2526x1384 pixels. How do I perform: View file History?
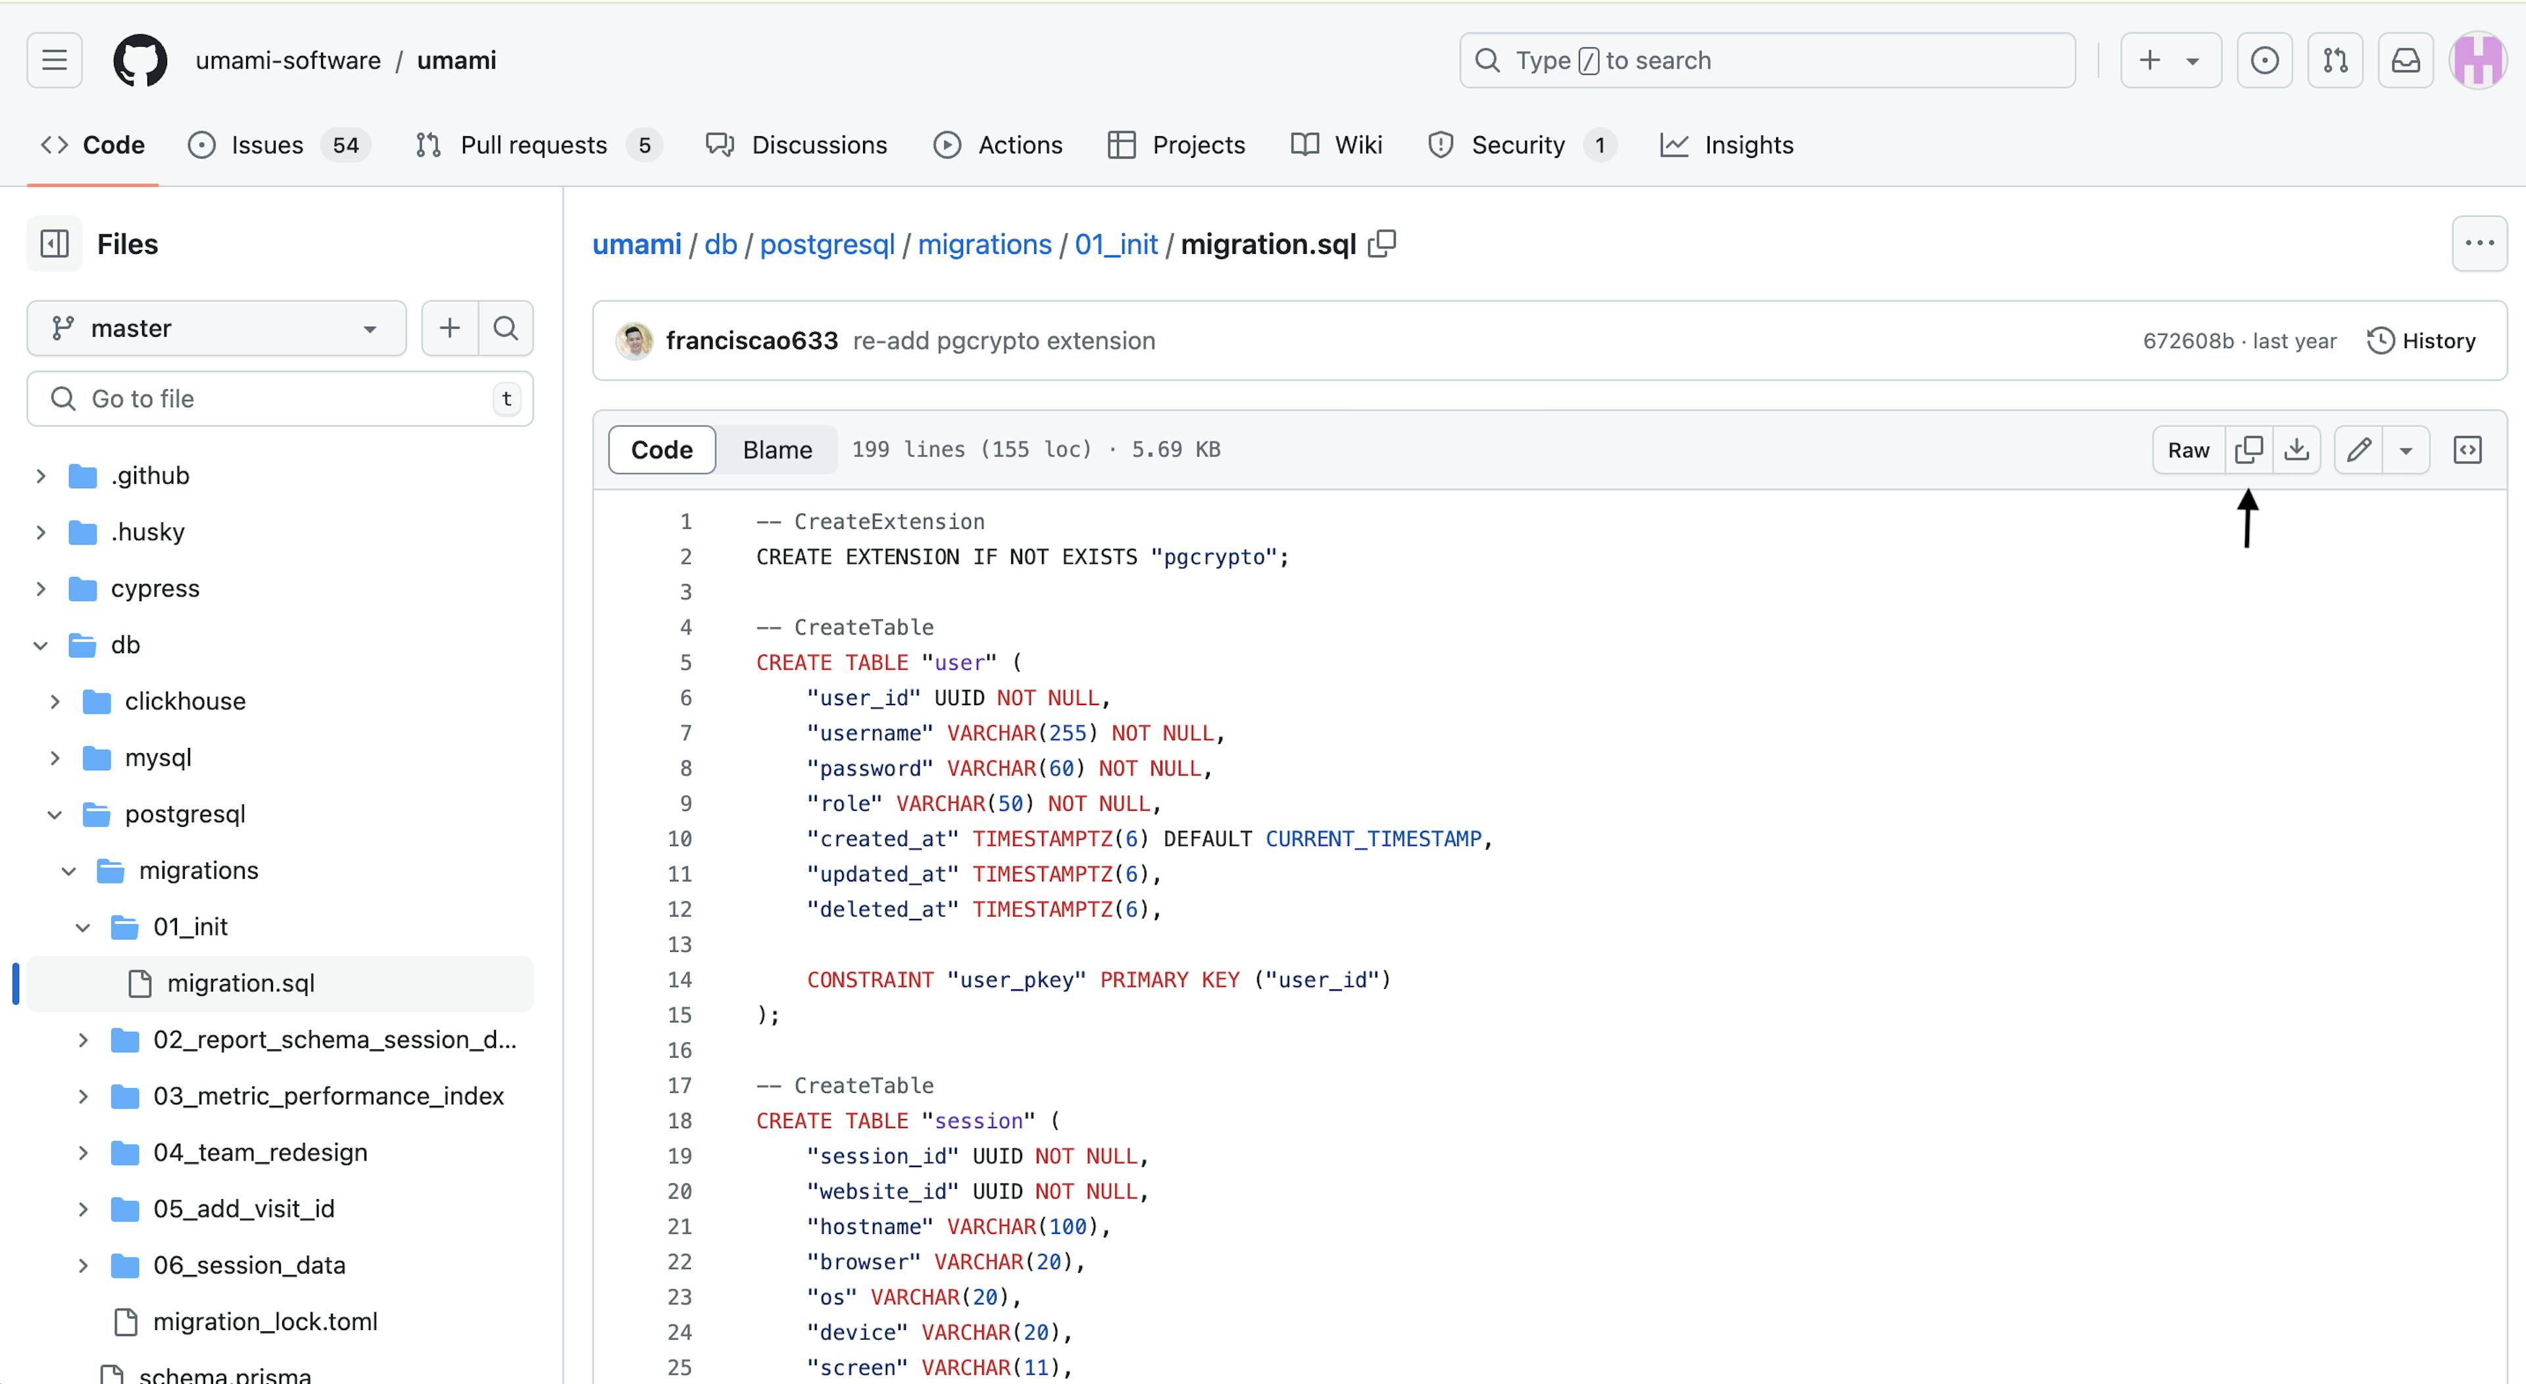tap(2421, 340)
